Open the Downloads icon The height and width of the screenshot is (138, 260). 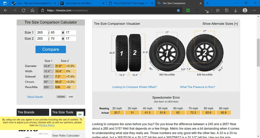236,10
